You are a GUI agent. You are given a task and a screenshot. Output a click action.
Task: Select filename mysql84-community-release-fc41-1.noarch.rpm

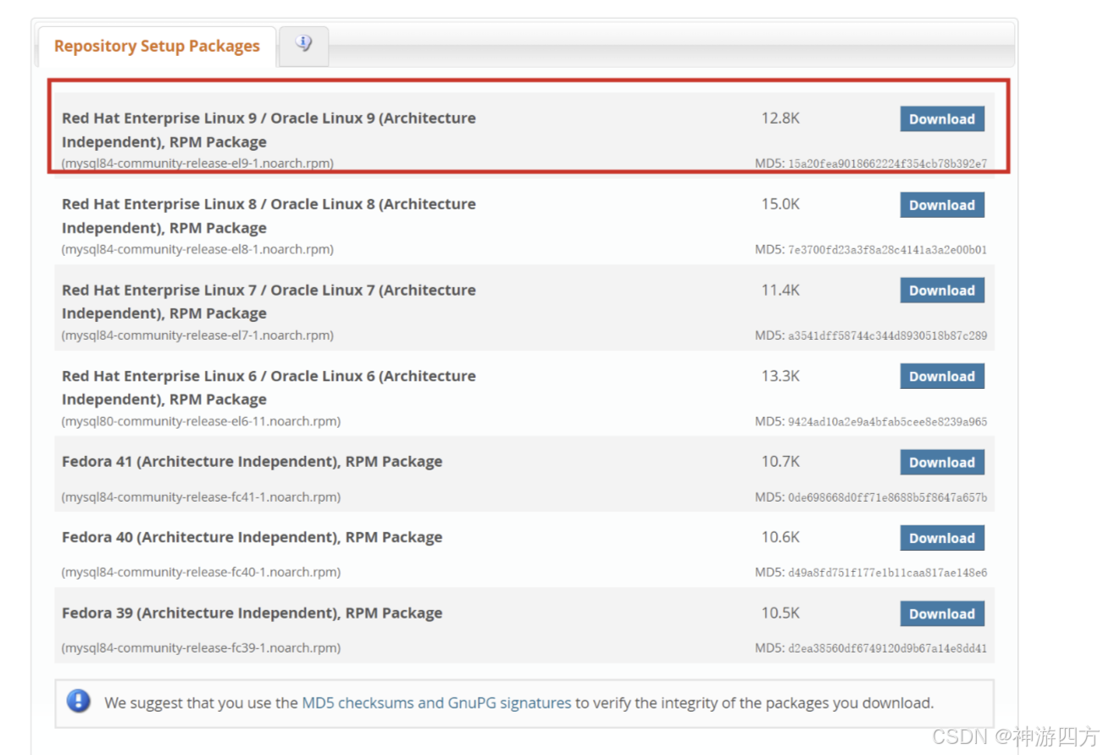click(x=201, y=497)
